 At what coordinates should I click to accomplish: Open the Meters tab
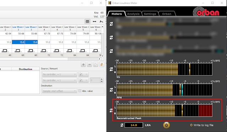click(x=117, y=14)
